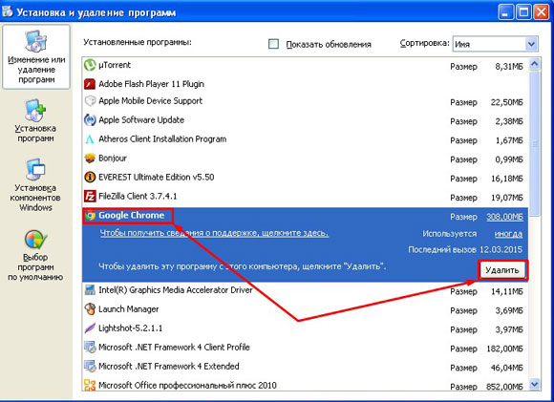Click the 22,50МБ size value
554x402 pixels.
(x=506, y=102)
